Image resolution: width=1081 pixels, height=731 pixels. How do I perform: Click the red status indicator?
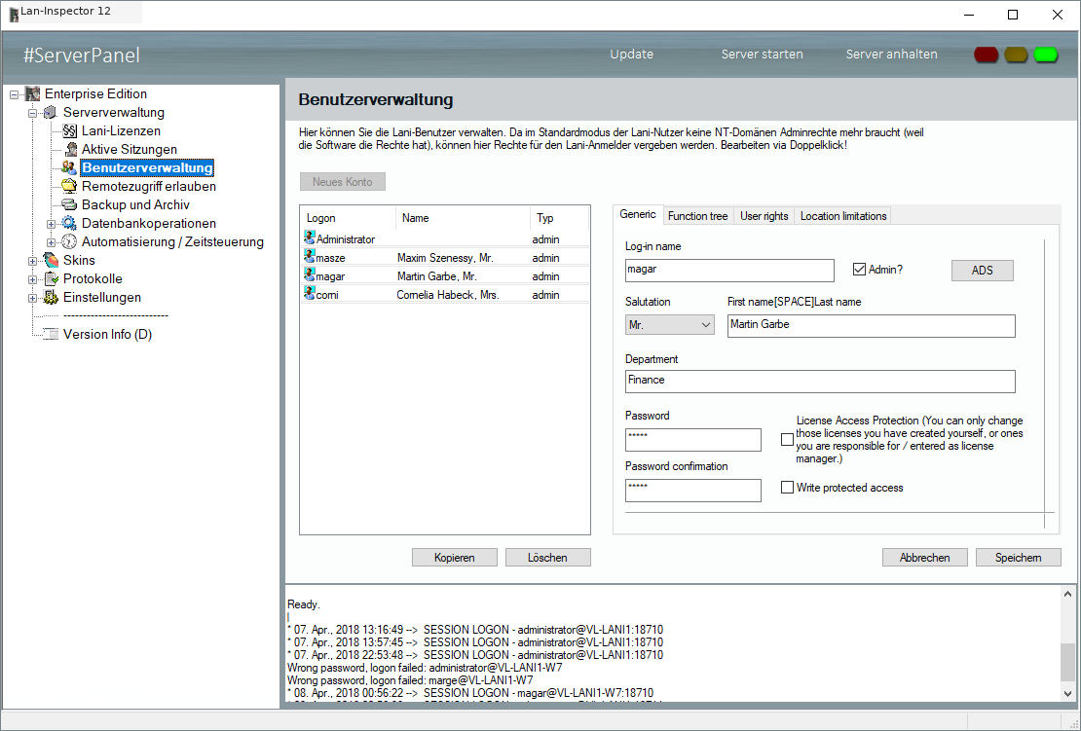(986, 55)
